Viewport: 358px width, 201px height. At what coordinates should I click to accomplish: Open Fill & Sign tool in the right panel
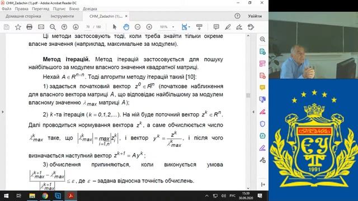(262, 148)
